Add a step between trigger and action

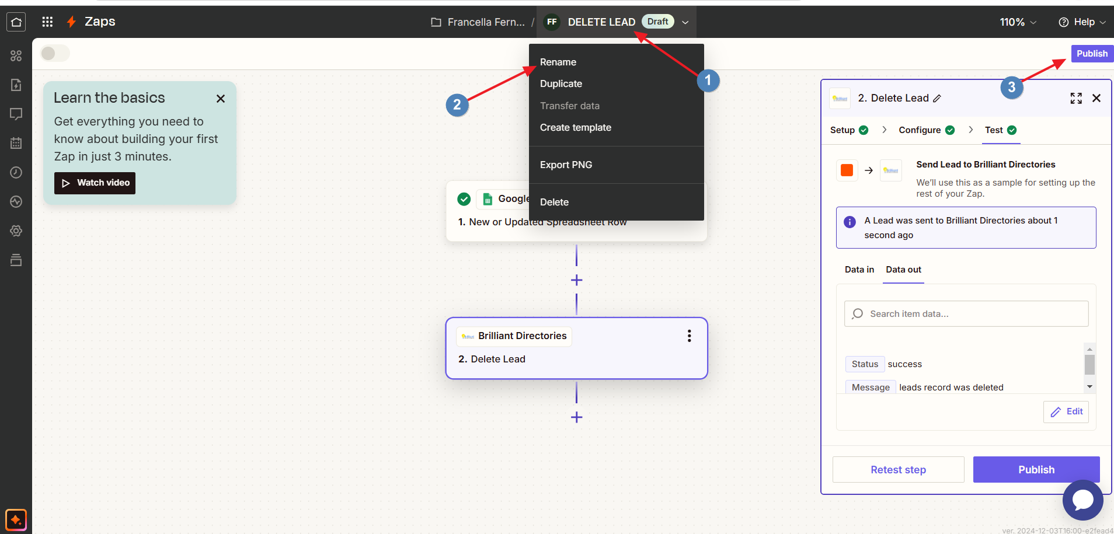pyautogui.click(x=577, y=280)
